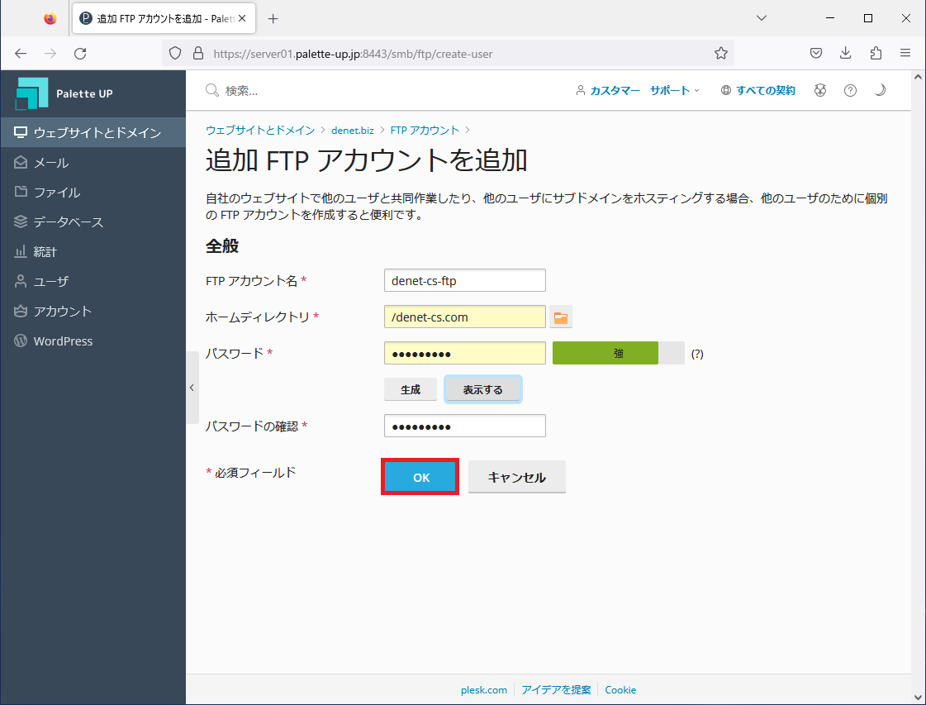Open メール section in sidebar

coord(93,163)
